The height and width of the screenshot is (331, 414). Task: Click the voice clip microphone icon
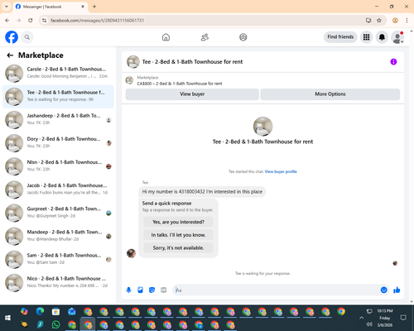(128, 290)
